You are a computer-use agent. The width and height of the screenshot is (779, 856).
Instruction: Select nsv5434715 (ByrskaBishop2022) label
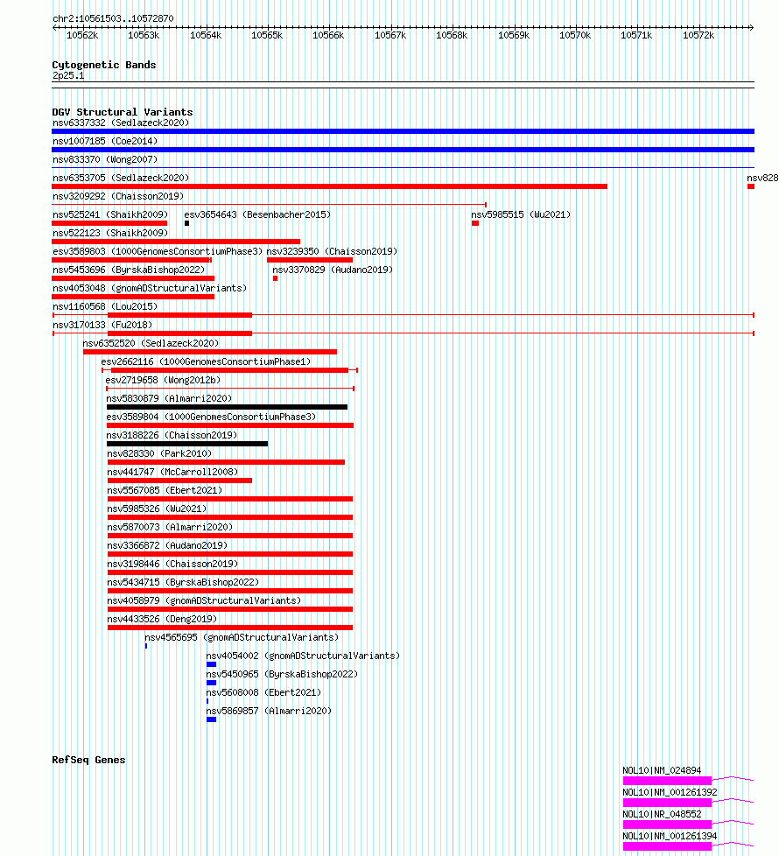click(184, 583)
